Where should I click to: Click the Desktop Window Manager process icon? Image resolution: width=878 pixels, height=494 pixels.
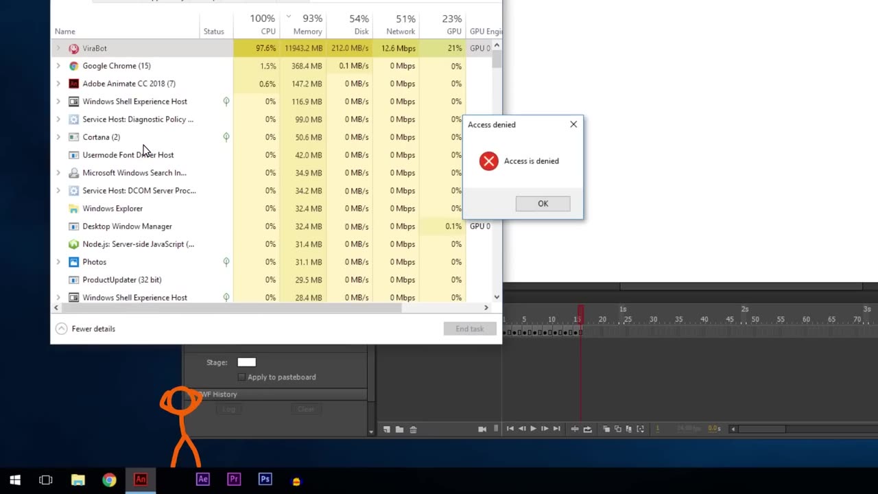click(x=74, y=226)
